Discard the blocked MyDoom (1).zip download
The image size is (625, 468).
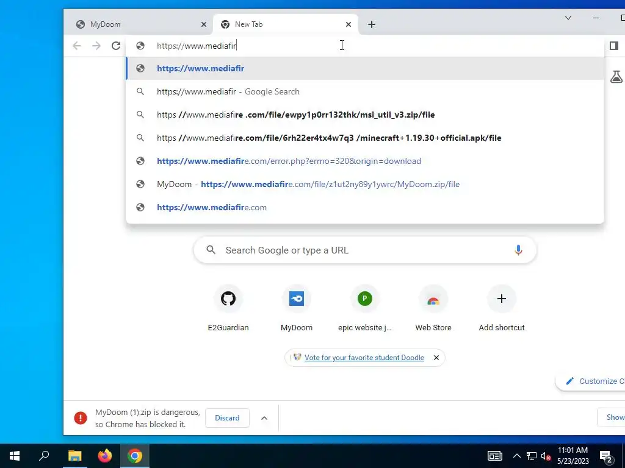tap(227, 418)
